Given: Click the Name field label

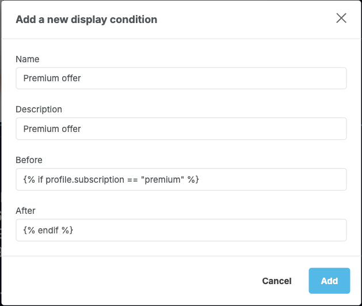Looking at the screenshot, I should tap(28, 59).
